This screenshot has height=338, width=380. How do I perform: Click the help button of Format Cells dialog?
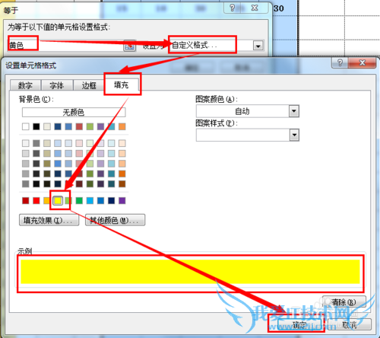click(340, 62)
